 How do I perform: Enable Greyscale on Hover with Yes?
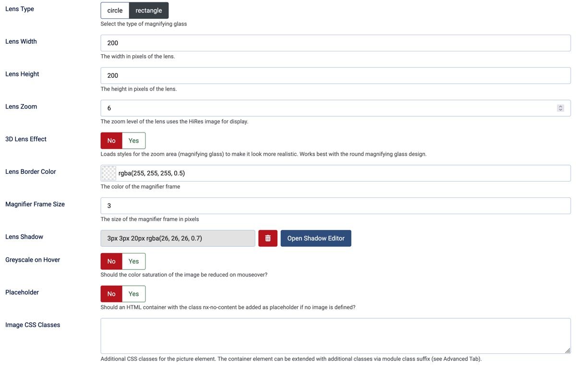coord(133,261)
